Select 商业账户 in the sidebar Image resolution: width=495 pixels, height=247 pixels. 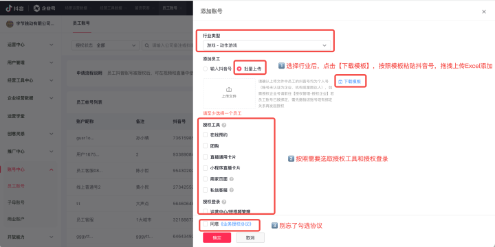[x=16, y=219]
